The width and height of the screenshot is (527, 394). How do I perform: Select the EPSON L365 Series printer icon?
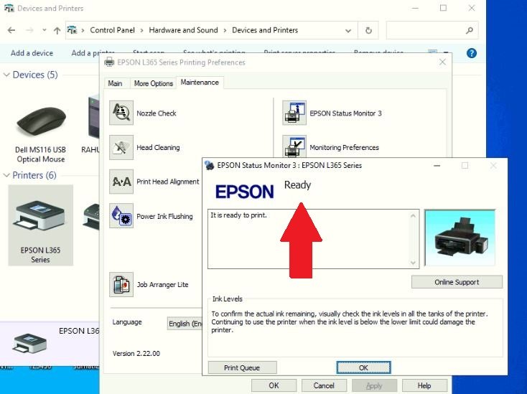40,225
